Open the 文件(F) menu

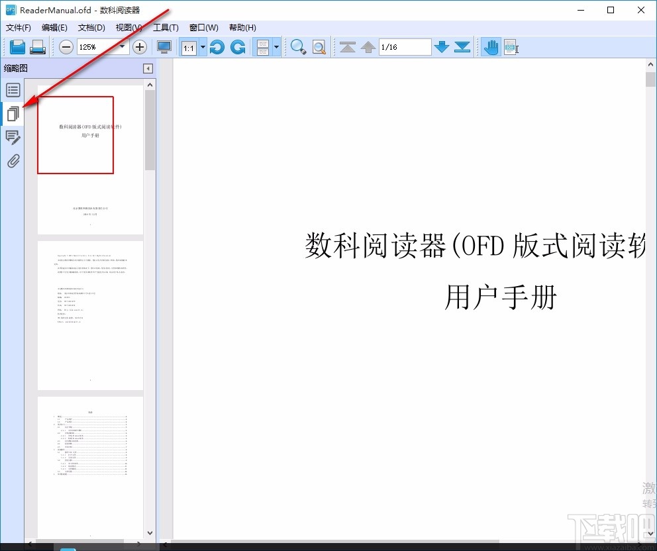(19, 28)
